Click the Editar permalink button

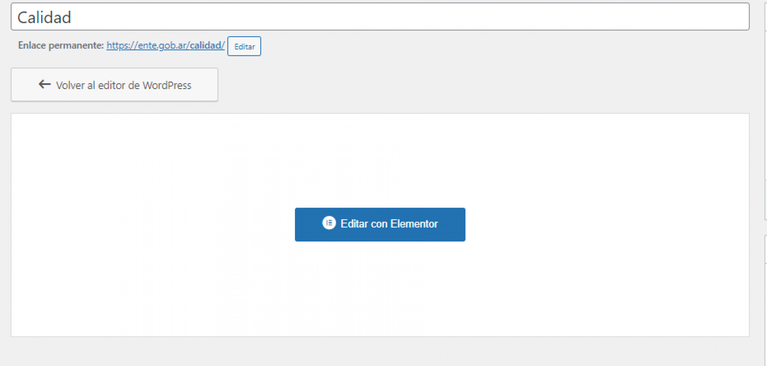click(244, 46)
